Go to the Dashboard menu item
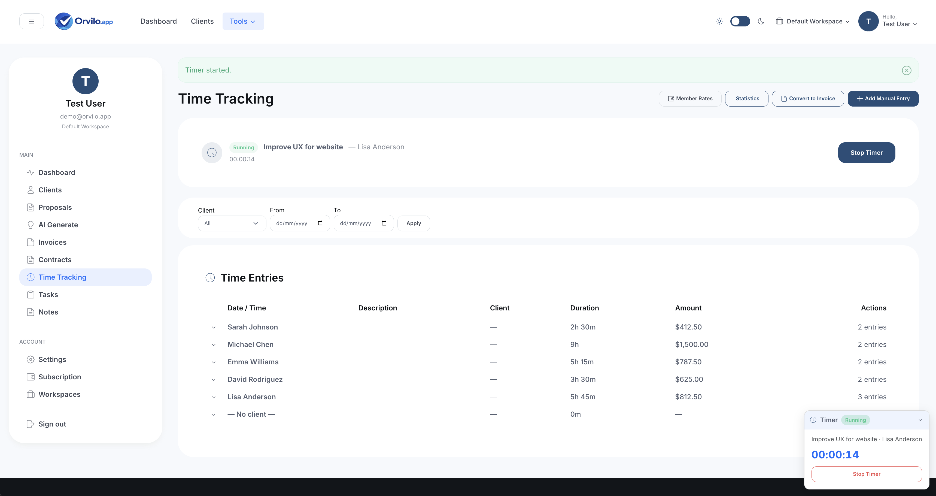The height and width of the screenshot is (496, 936). pos(159,21)
